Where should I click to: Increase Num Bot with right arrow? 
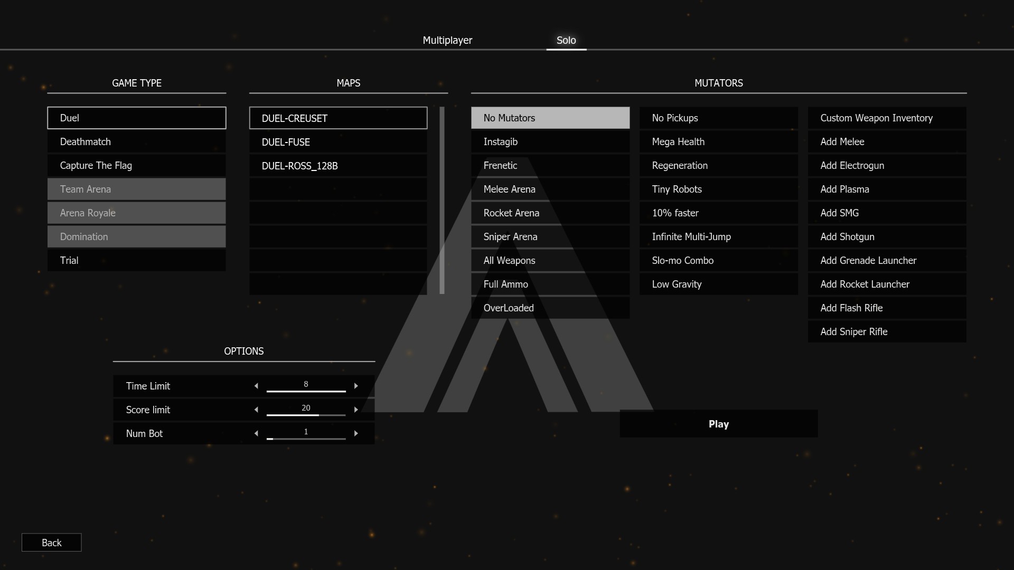(356, 433)
